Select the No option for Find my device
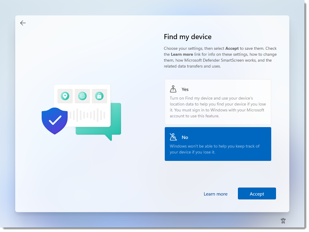Viewport: 309px width, 232px height. (218, 144)
